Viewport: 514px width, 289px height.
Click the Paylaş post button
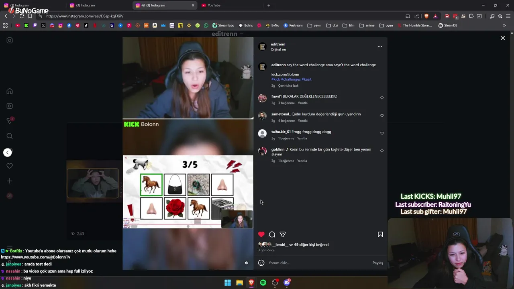tap(377, 263)
